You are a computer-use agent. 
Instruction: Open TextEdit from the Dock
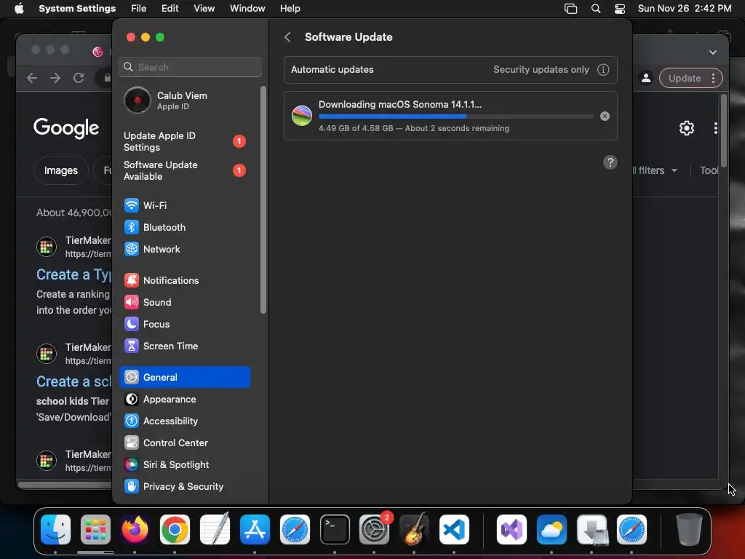[215, 530]
